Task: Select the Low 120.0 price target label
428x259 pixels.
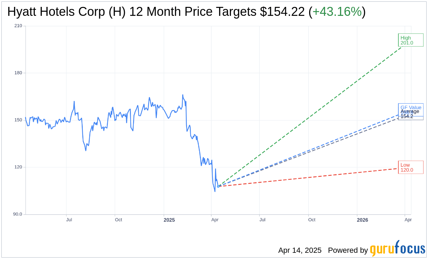Action: pyautogui.click(x=410, y=167)
